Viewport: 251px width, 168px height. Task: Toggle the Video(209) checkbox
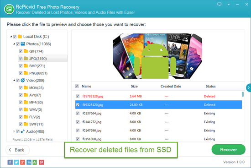(x=18, y=80)
